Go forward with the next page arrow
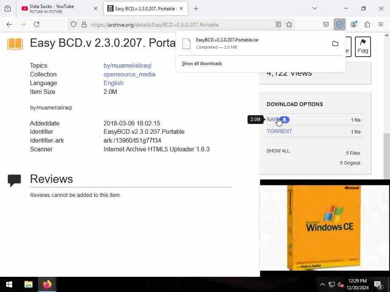 click(x=23, y=24)
